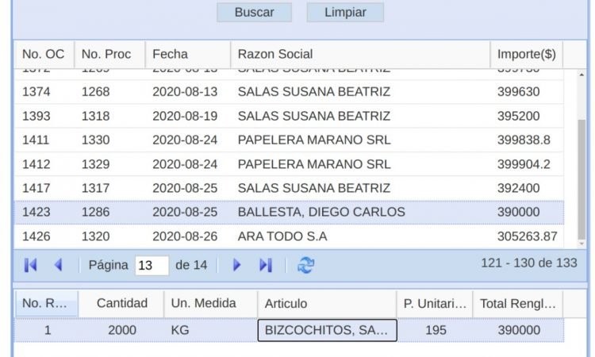Sort detail grid by Cantidad header
The height and width of the screenshot is (357, 595).
point(121,304)
